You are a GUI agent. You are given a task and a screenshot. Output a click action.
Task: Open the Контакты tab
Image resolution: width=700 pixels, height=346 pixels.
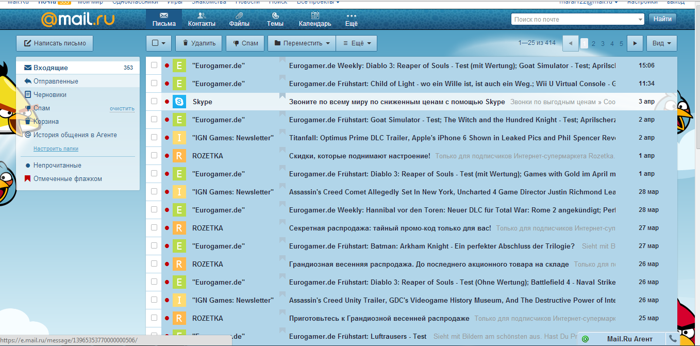click(x=202, y=20)
